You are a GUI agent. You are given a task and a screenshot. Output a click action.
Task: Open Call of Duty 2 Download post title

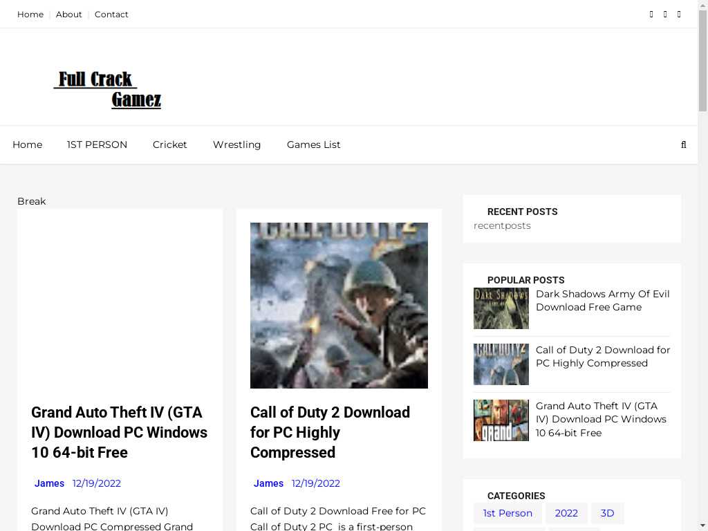tap(330, 432)
